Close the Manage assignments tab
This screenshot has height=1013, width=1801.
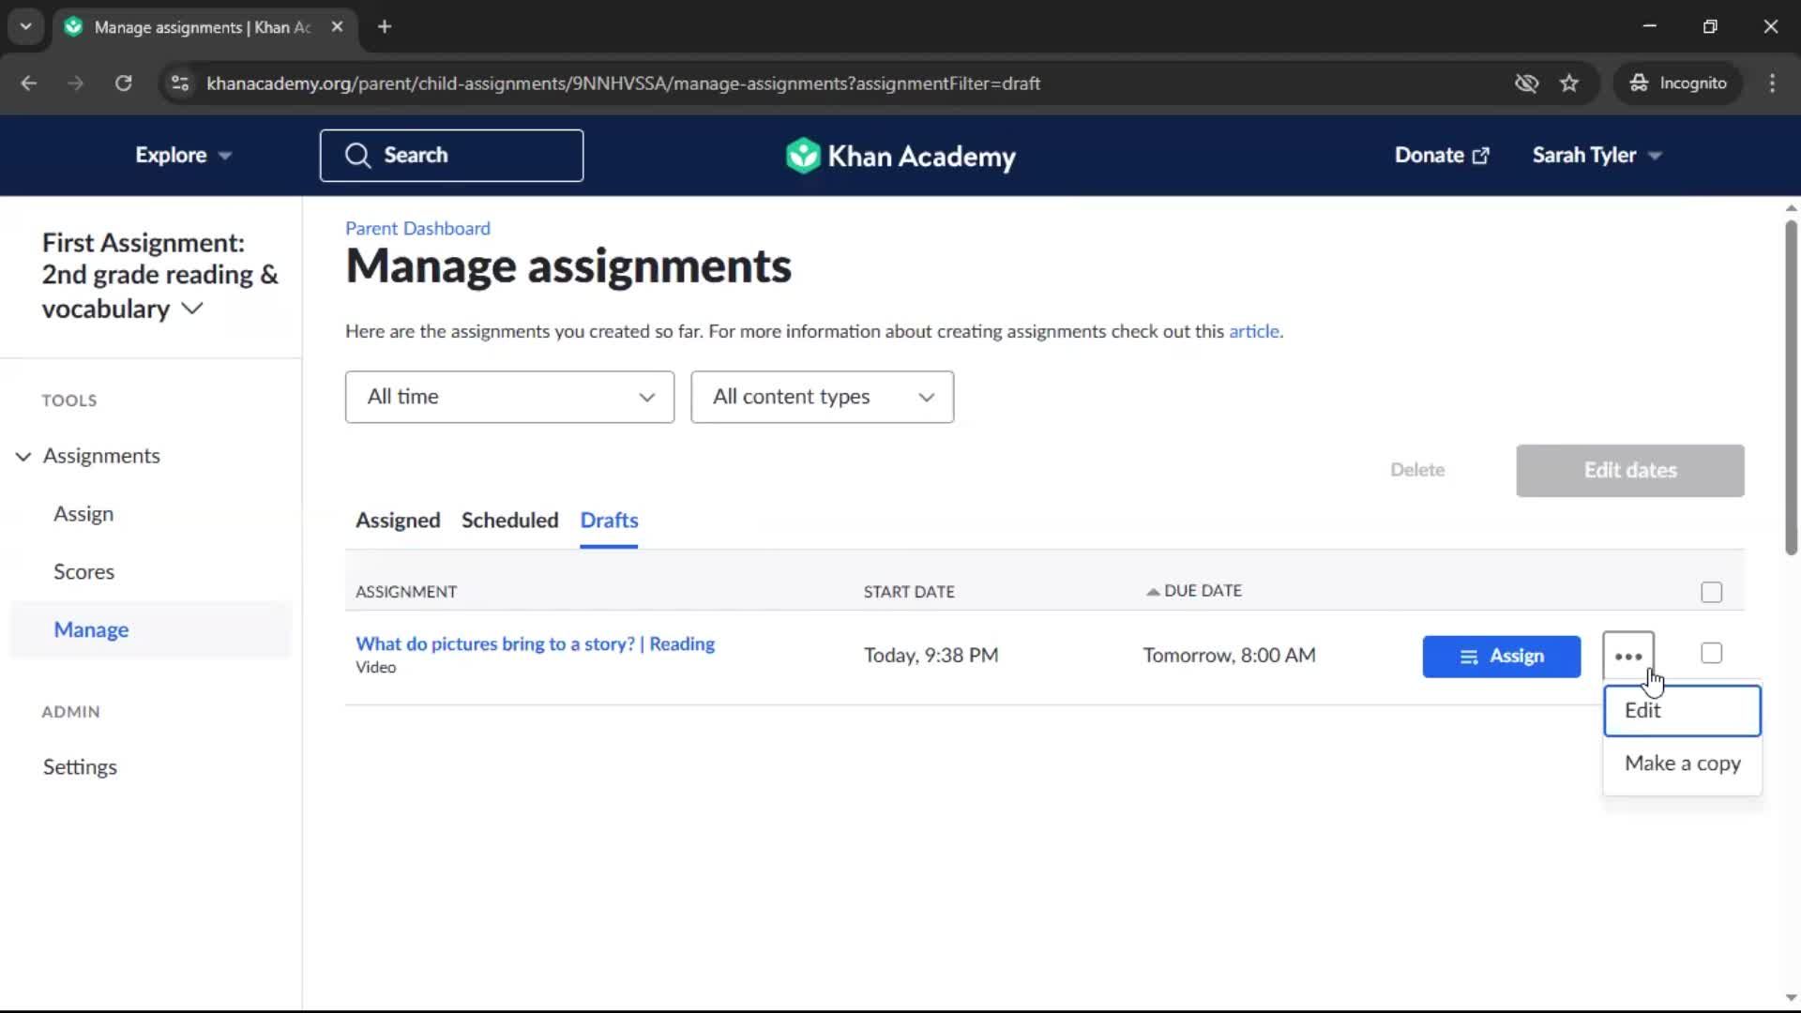pyautogui.click(x=337, y=26)
